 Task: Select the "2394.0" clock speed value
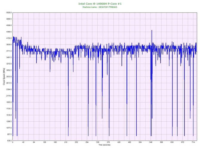(x=9, y=89)
